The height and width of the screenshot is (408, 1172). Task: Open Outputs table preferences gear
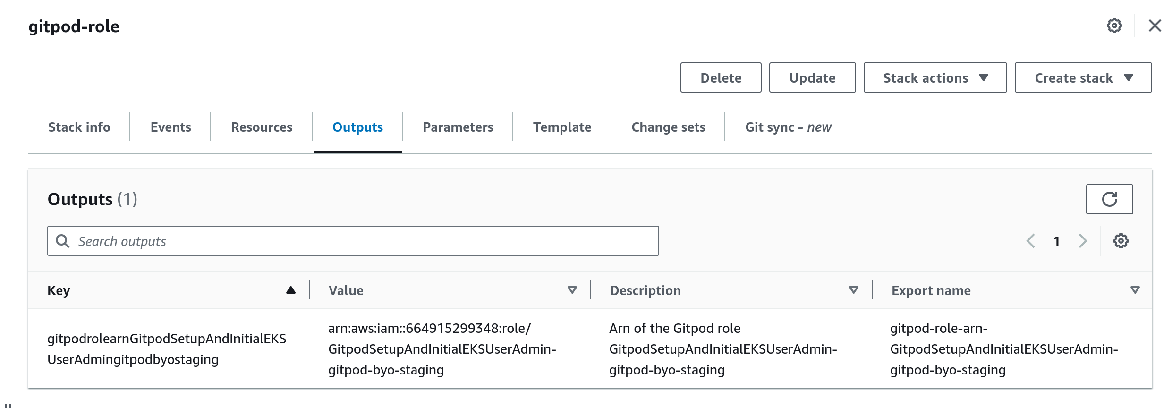click(x=1121, y=241)
